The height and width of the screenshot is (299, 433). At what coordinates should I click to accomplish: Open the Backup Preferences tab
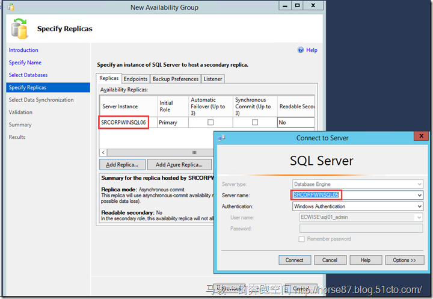click(x=176, y=79)
